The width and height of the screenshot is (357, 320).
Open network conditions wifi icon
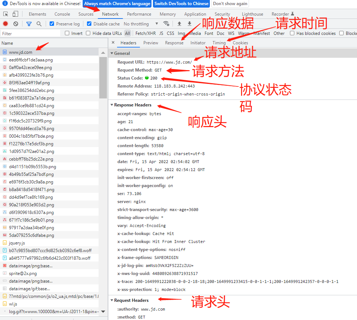[x=166, y=24]
